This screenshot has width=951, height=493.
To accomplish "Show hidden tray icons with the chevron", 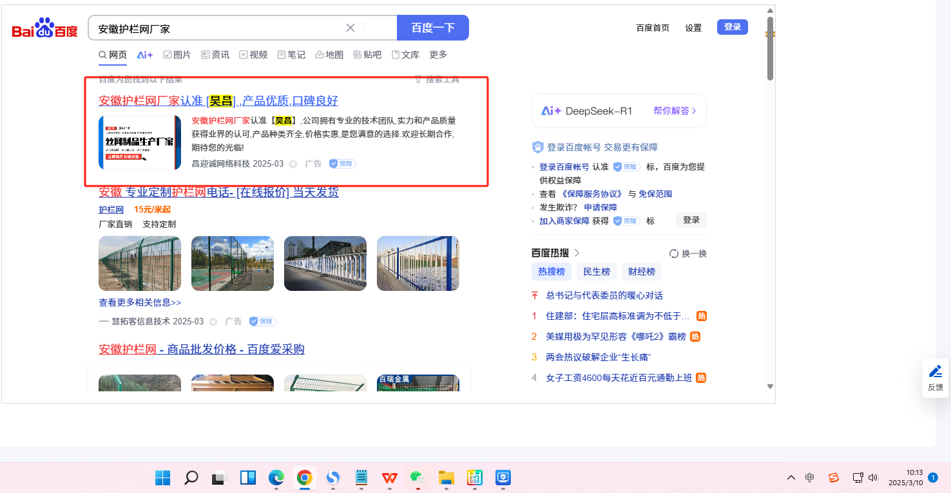I will pos(791,478).
